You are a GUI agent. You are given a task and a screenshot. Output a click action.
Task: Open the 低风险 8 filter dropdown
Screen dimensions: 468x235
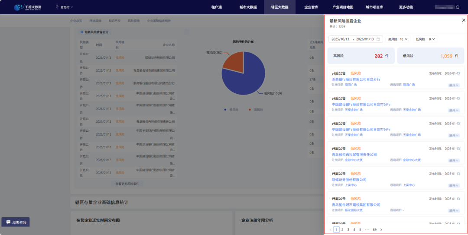click(x=426, y=39)
